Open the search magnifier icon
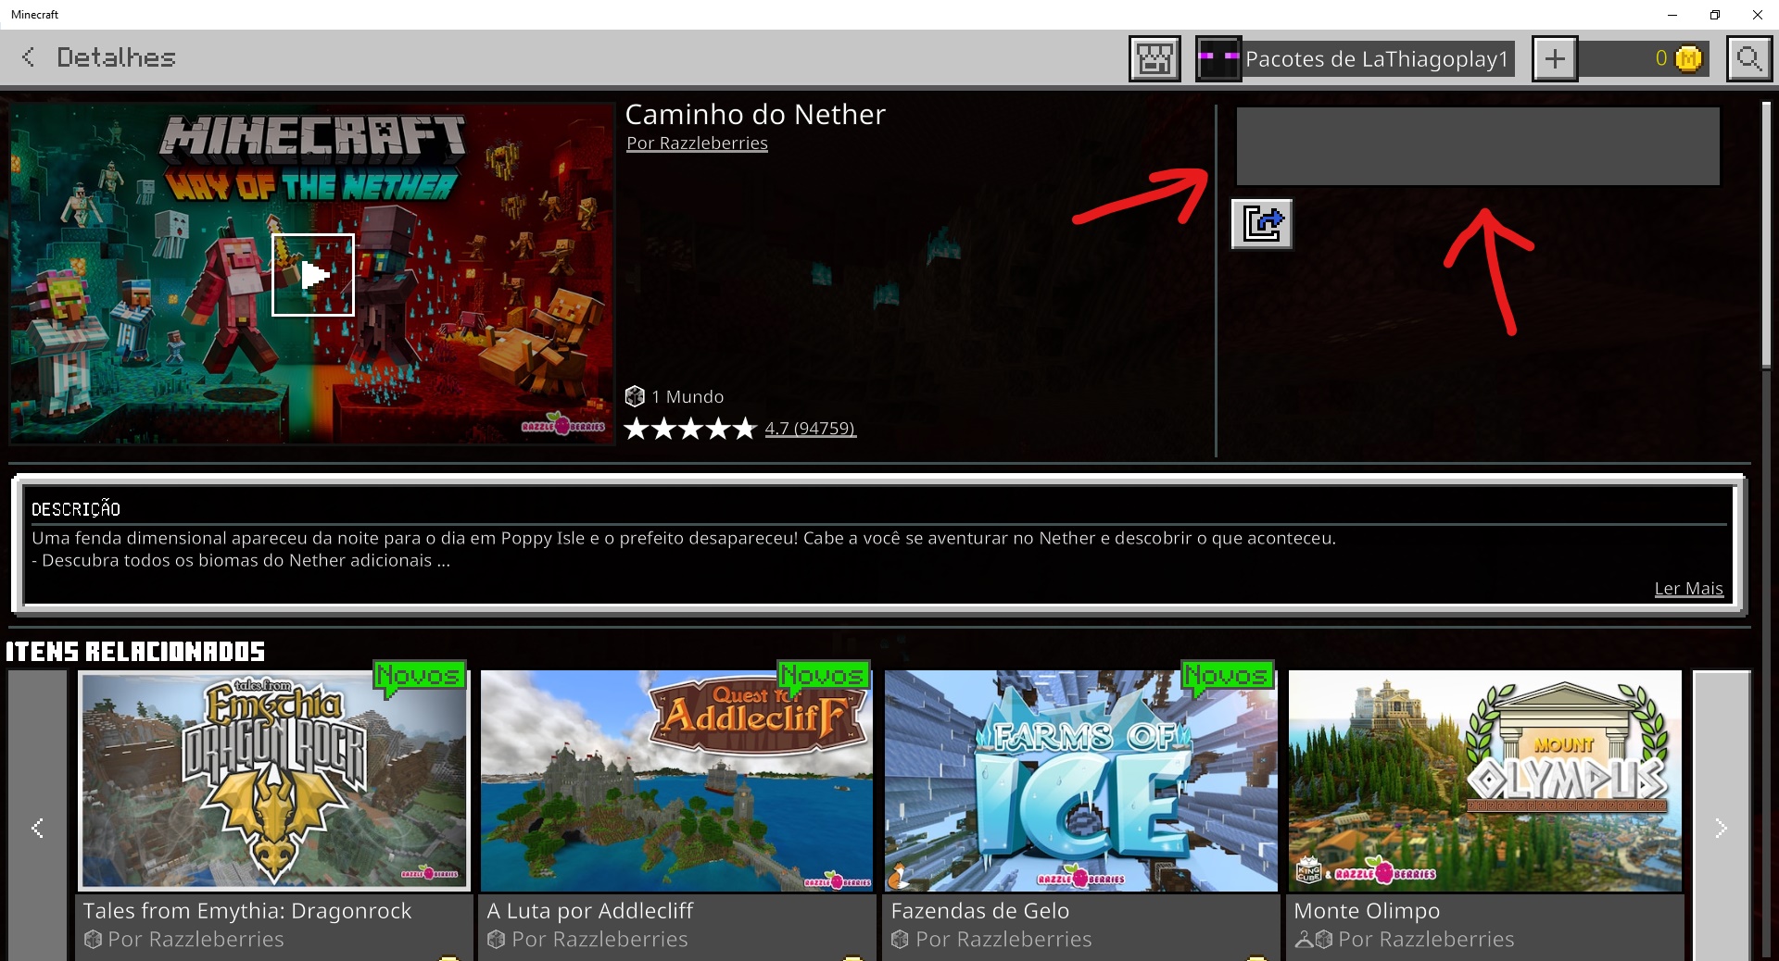The width and height of the screenshot is (1779, 961). point(1749,59)
